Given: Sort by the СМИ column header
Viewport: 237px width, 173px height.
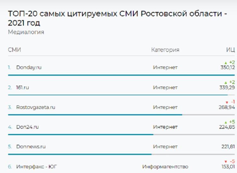Looking at the screenshot, I should 14,50.
